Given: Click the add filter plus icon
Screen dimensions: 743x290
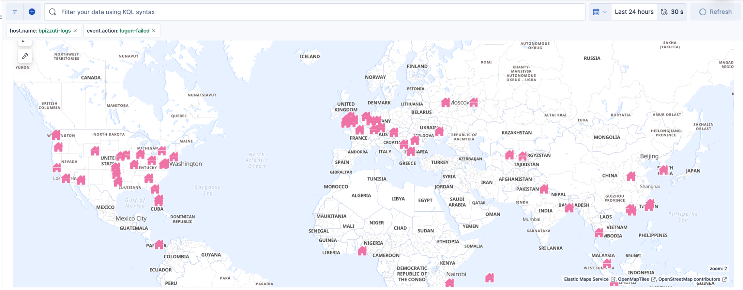Looking at the screenshot, I should 32,12.
